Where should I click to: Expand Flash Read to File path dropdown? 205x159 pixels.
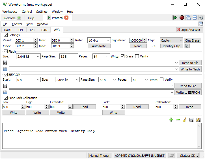point(176,63)
